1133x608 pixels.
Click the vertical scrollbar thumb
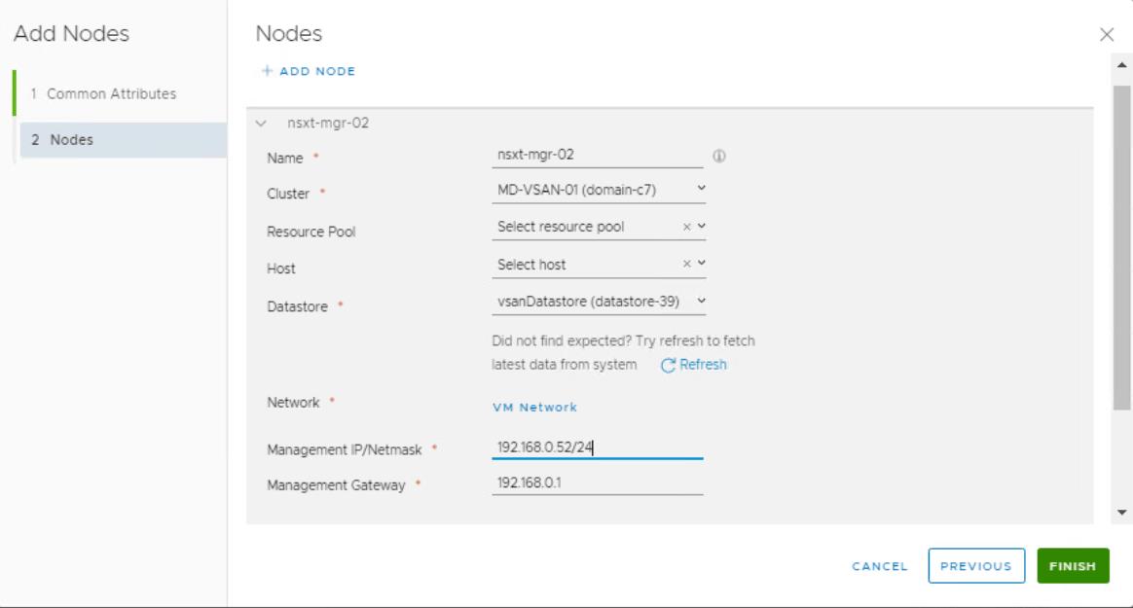1121,247
